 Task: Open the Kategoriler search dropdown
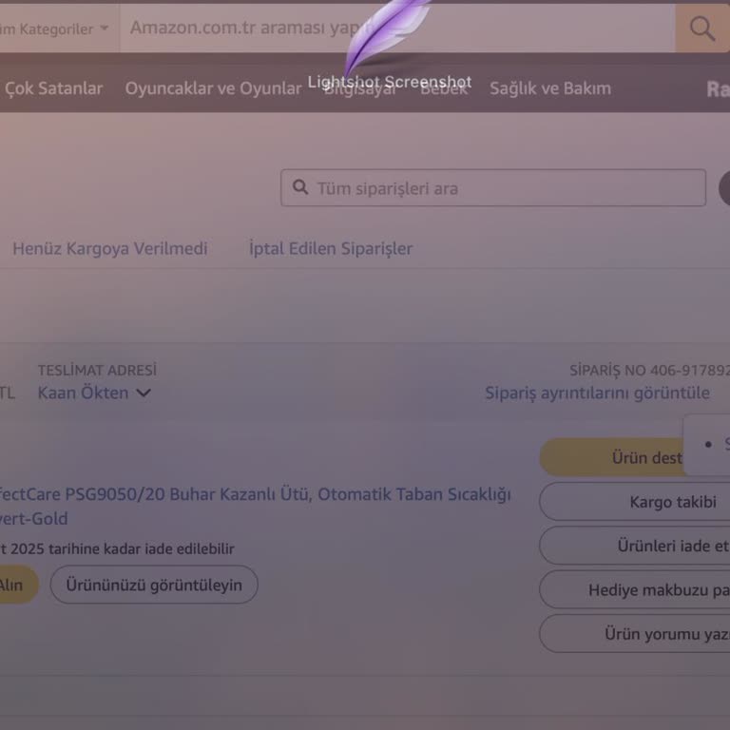pyautogui.click(x=60, y=29)
